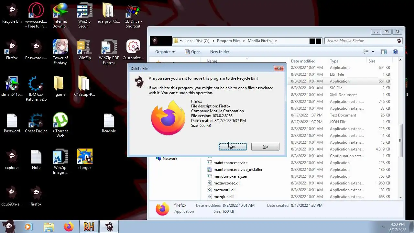The image size is (414, 233).
Task: Select the mozavcodec.dll file
Action: [x=227, y=183]
